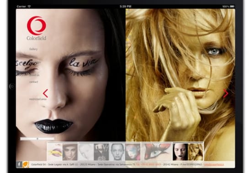The image size is (249, 173).
Task: Go to next image with red right arrow
Action: (226, 93)
